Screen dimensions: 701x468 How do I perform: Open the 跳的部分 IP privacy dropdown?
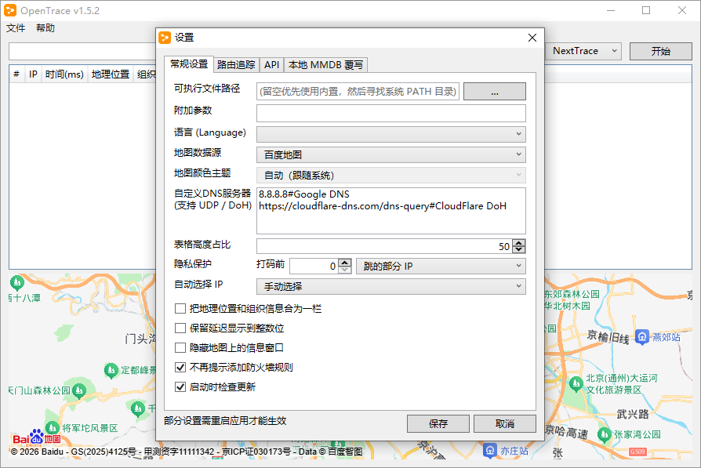(441, 266)
